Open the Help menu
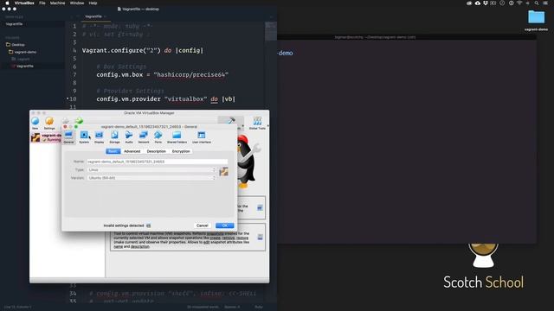Image resolution: width=554 pixels, height=311 pixels. (x=93, y=3)
